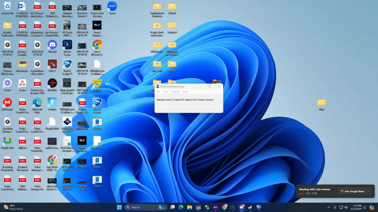This screenshot has width=378, height=212.
Task: Select the Employment Contracts folder
Action: click(157, 10)
